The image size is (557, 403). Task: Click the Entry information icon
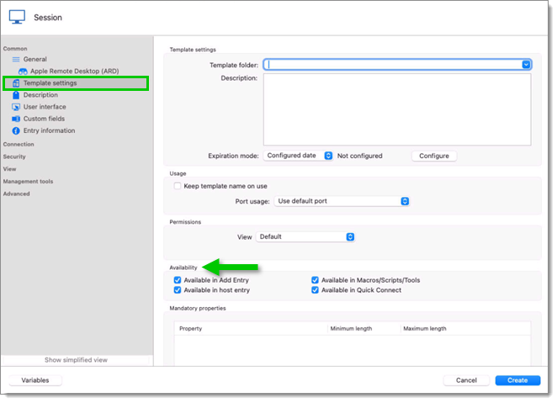[16, 130]
